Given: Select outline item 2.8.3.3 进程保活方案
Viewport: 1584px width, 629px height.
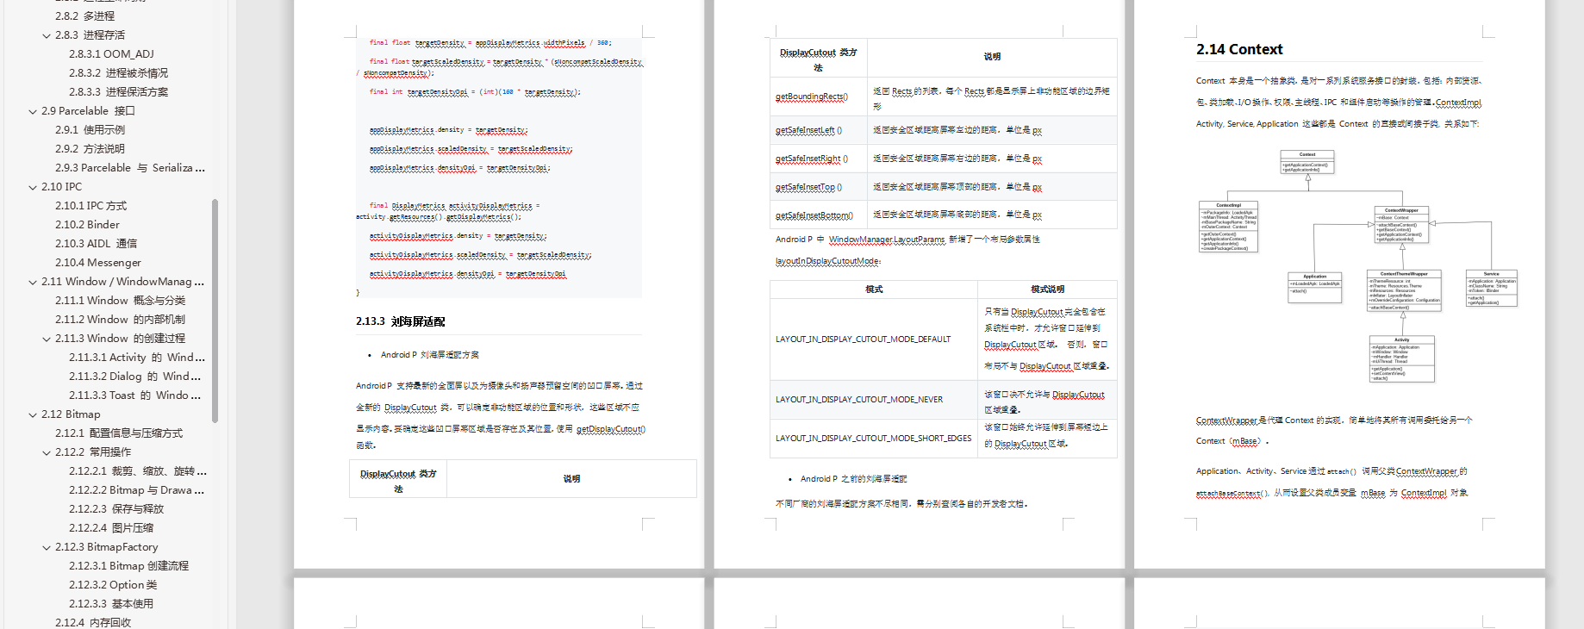Looking at the screenshot, I should (118, 92).
